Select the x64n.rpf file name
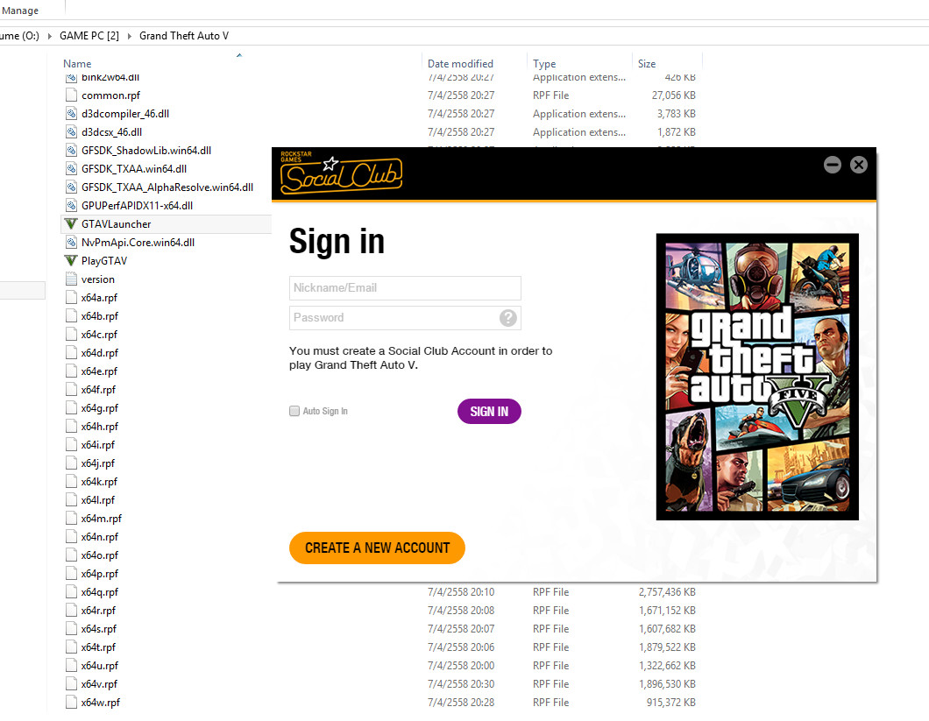Viewport: 929px width, 721px height. click(100, 537)
